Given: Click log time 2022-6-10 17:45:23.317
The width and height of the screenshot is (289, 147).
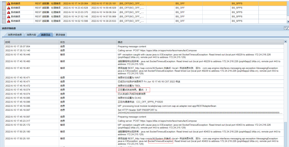Looking at the screenshot, I should click(x=17, y=121).
